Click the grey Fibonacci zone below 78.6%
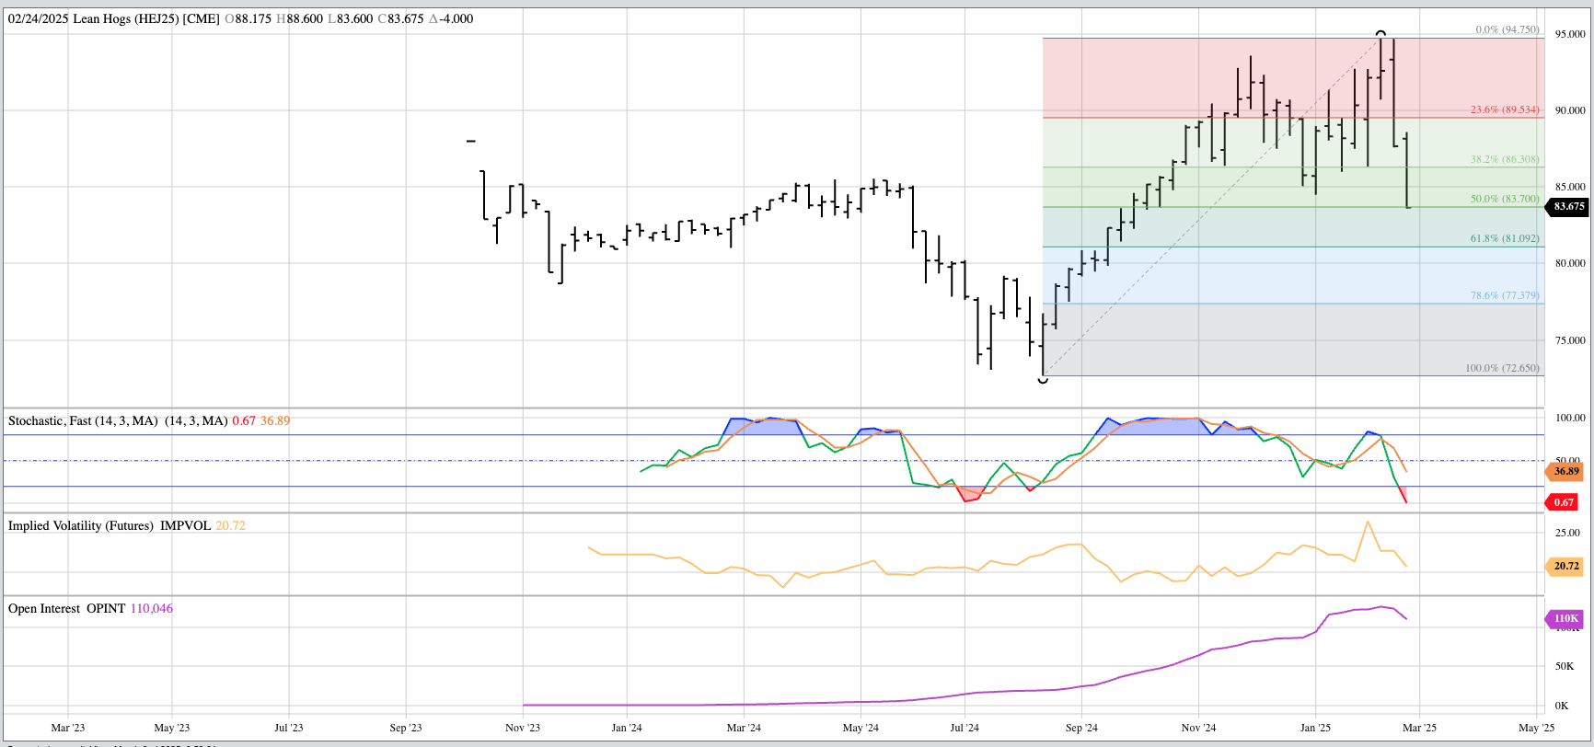The height and width of the screenshot is (747, 1594). (x=1288, y=340)
